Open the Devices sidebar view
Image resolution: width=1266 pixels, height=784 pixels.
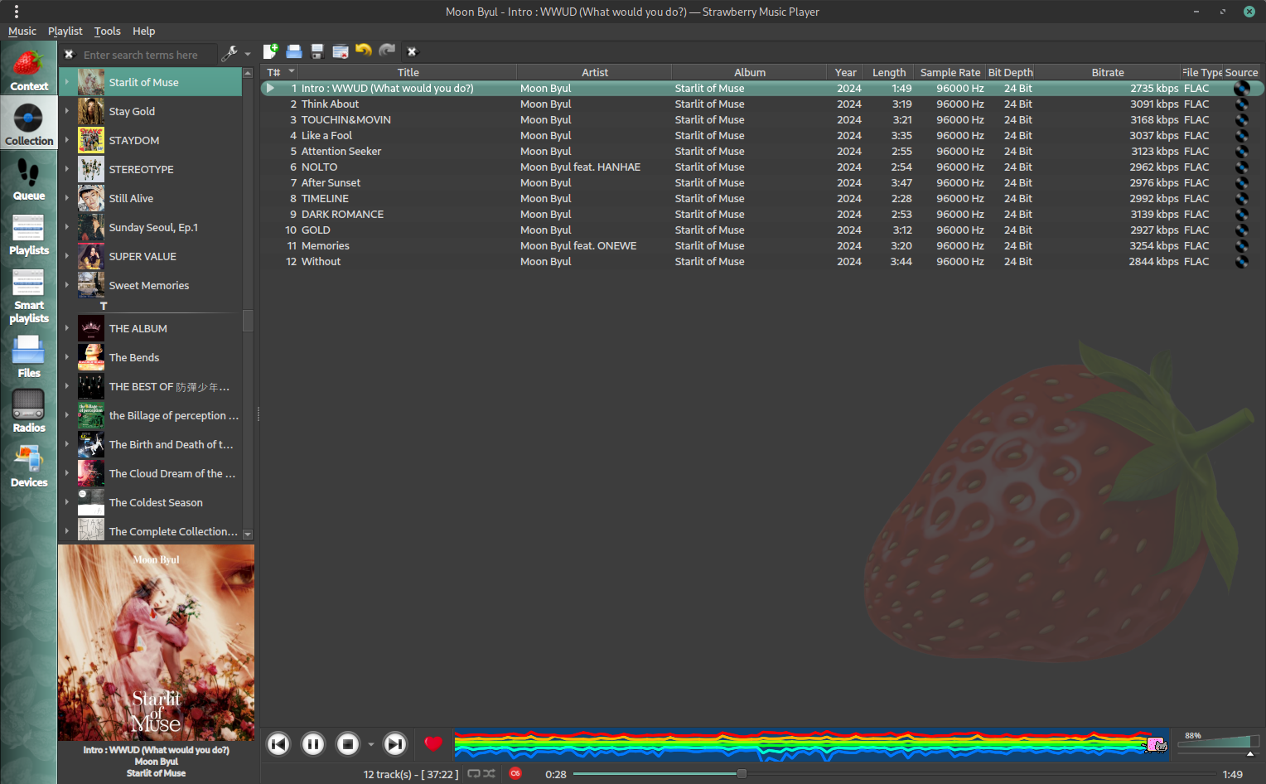[28, 466]
